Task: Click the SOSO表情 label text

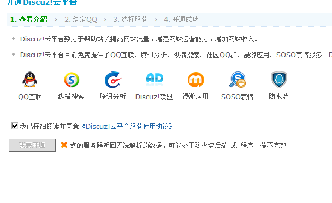Action: [238, 97]
